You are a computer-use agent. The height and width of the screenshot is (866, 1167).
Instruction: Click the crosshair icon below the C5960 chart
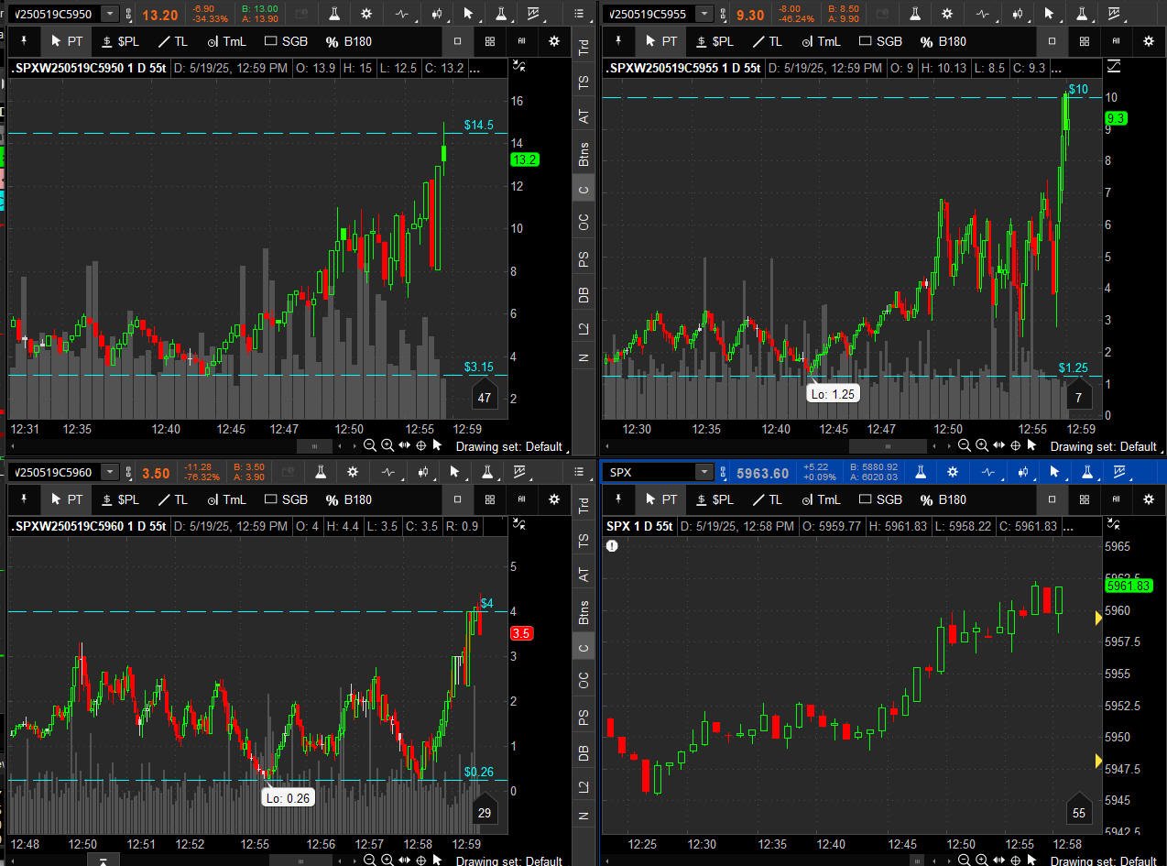[x=421, y=860]
